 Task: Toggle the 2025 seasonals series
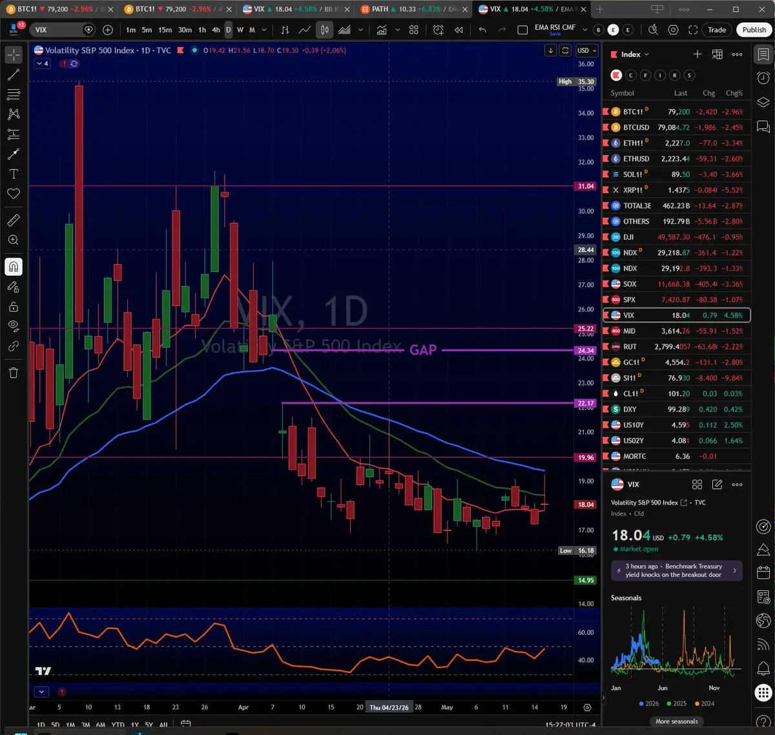click(676, 703)
